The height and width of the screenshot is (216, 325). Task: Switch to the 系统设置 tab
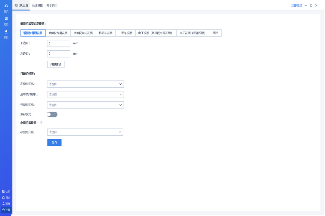(x=37, y=5)
